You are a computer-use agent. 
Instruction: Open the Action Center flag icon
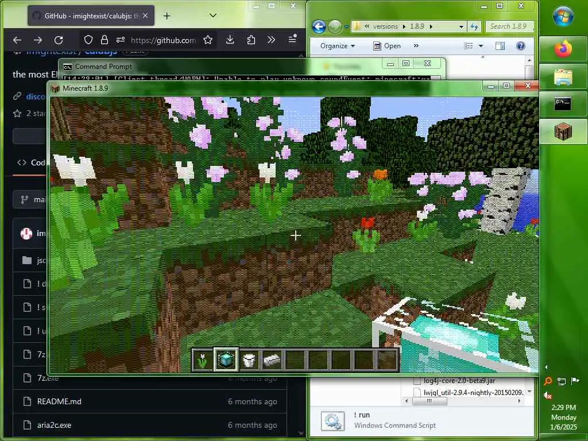pos(575,381)
